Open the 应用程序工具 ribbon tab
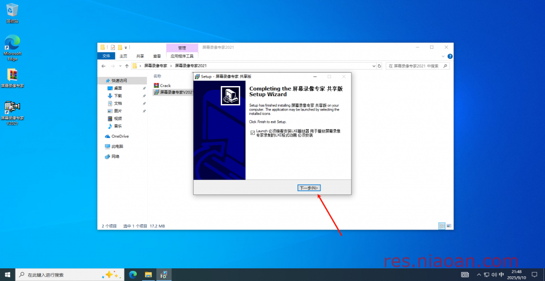The width and height of the screenshot is (545, 281). click(x=182, y=56)
